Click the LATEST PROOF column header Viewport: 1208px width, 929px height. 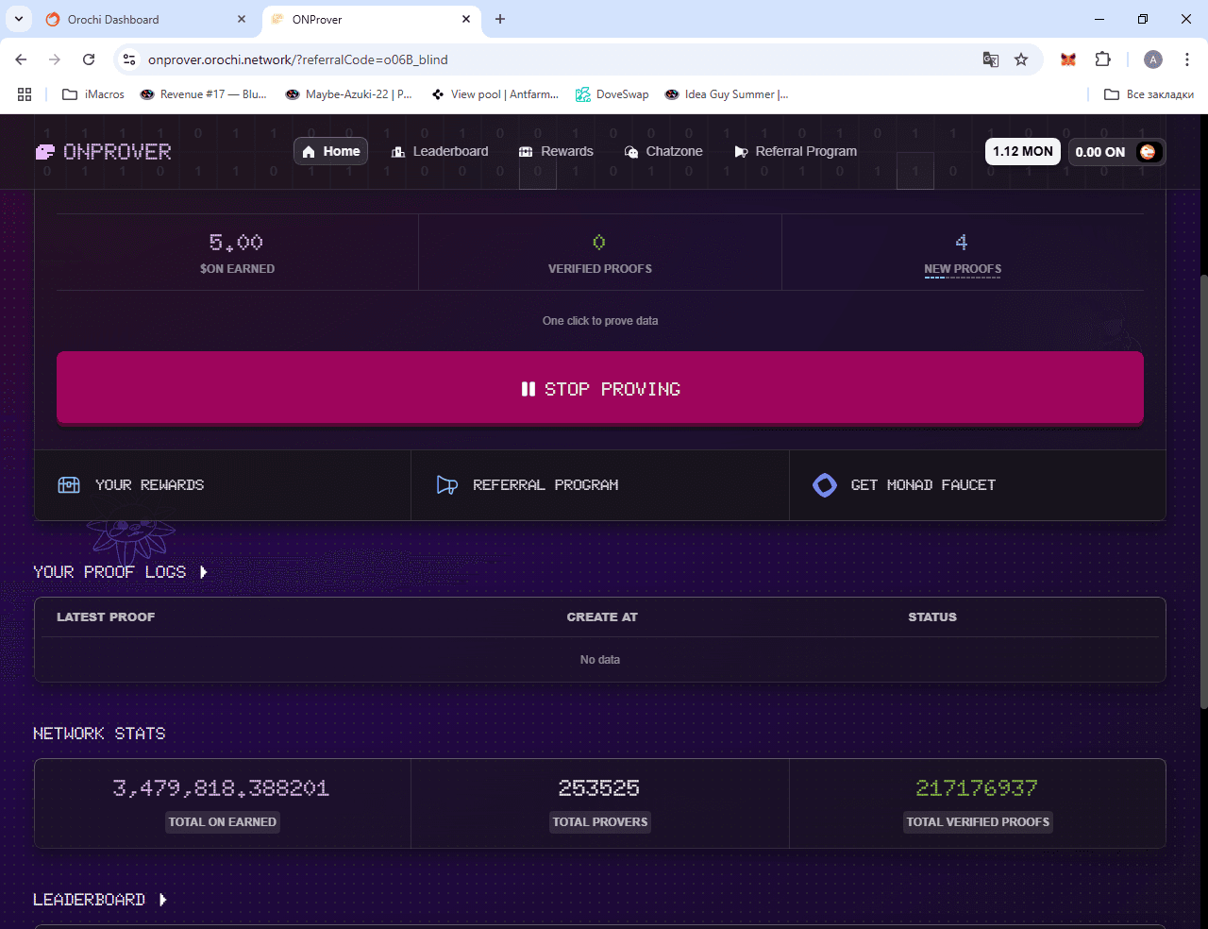pyautogui.click(x=106, y=617)
